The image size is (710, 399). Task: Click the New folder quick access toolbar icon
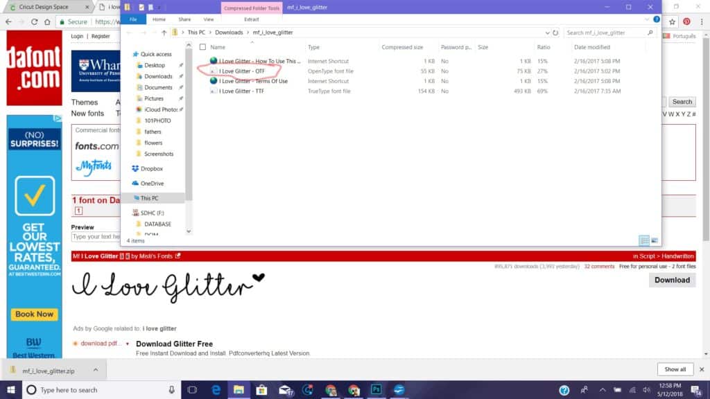click(150, 7)
